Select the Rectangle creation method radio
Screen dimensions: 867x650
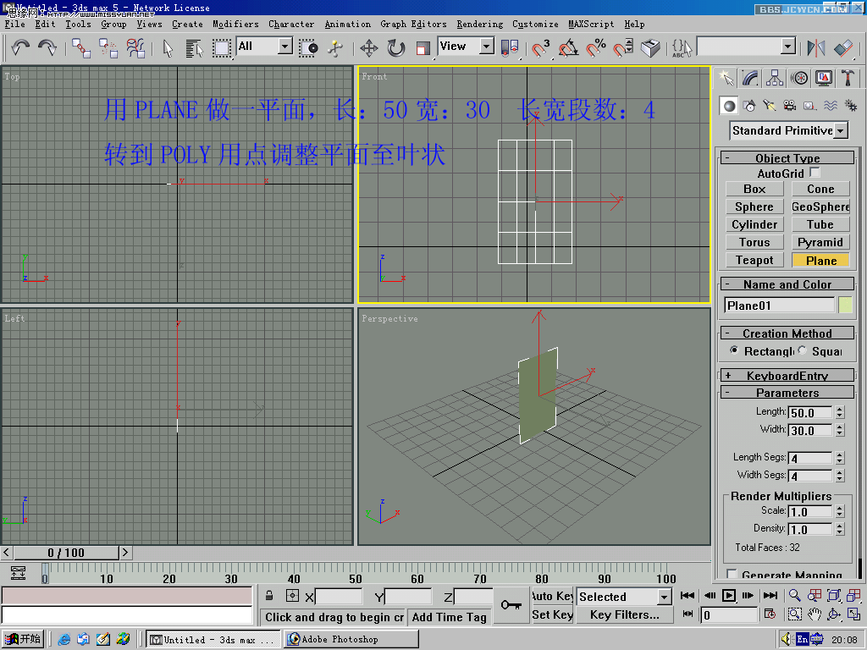click(x=734, y=350)
